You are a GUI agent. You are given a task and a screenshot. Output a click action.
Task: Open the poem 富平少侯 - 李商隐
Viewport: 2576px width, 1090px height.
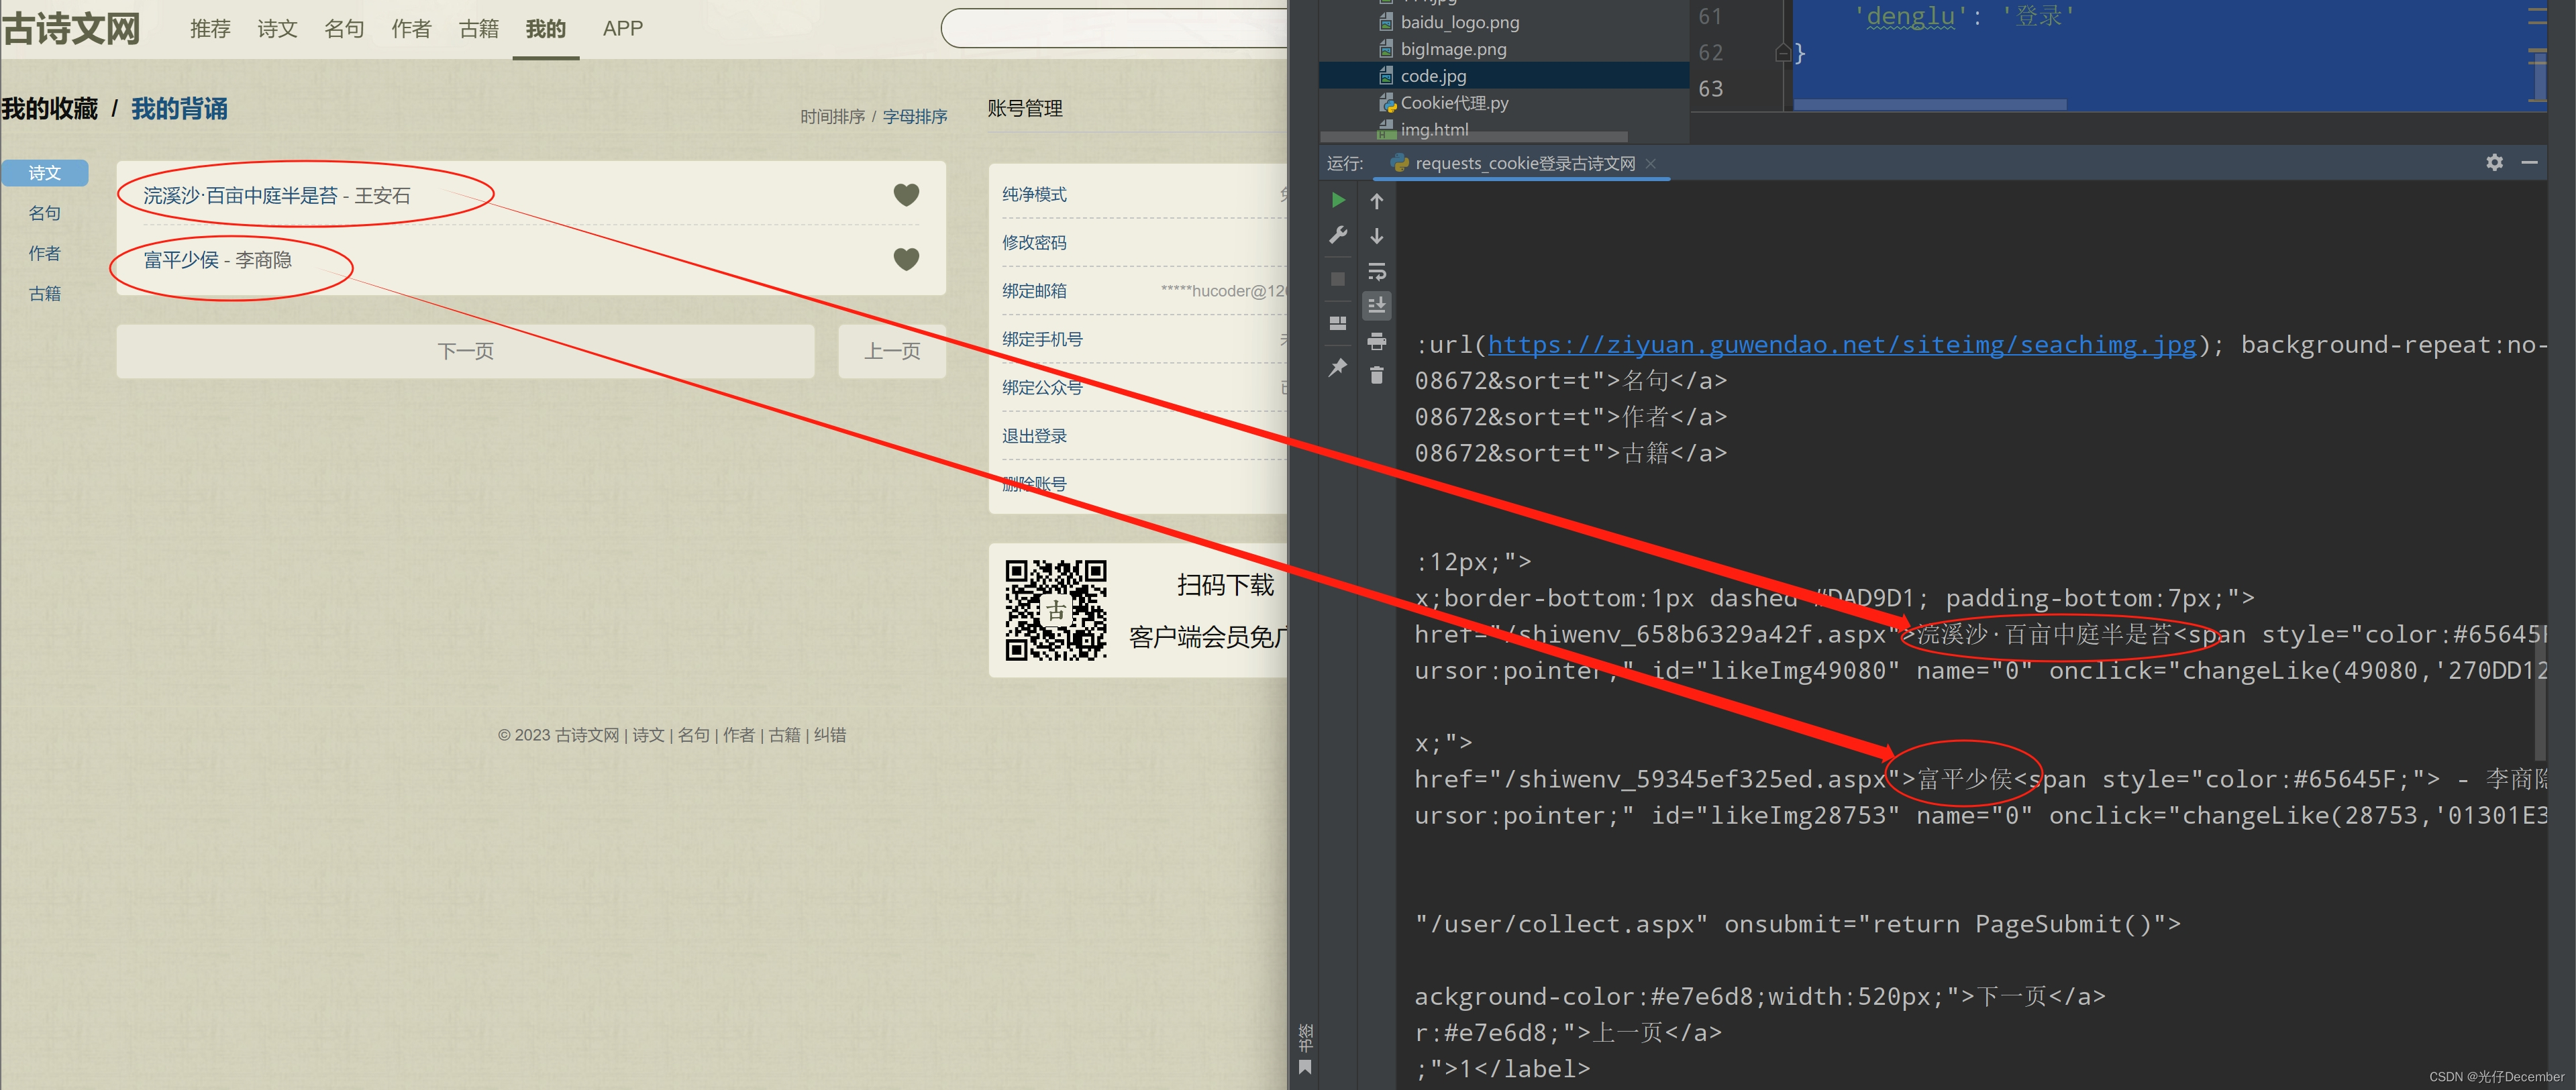(x=218, y=260)
